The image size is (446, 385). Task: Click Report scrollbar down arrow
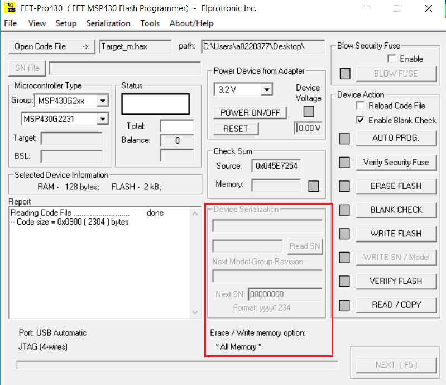click(195, 312)
